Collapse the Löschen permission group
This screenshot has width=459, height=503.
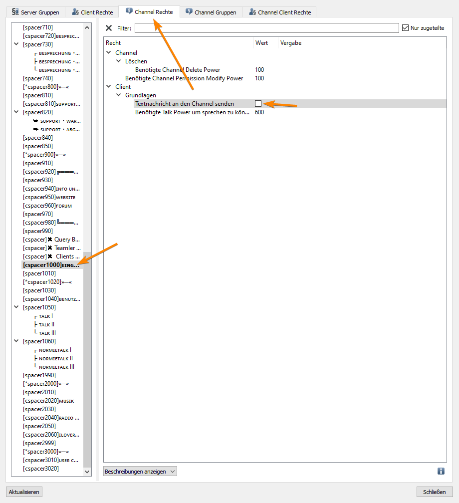click(x=119, y=61)
